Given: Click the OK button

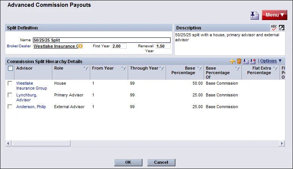Looking at the screenshot, I should pyautogui.click(x=128, y=162).
